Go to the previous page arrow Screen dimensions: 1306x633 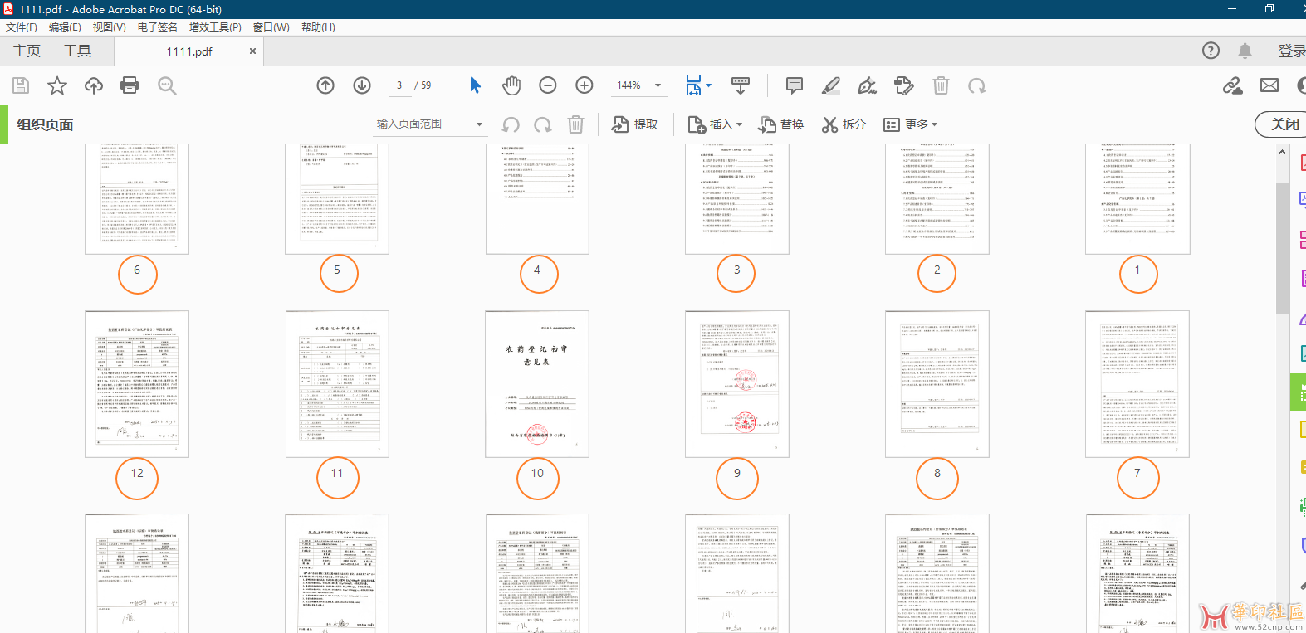click(325, 85)
